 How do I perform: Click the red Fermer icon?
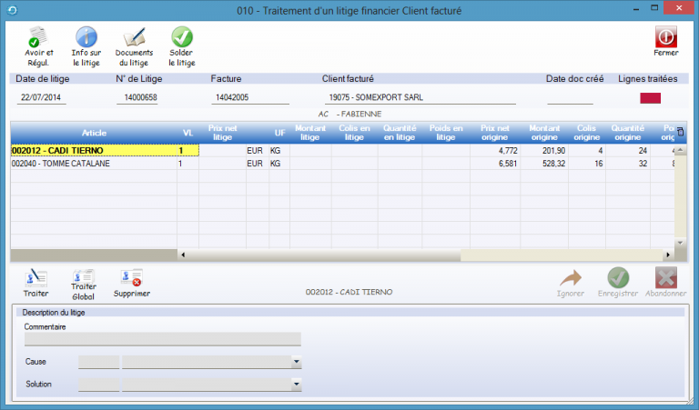click(666, 36)
